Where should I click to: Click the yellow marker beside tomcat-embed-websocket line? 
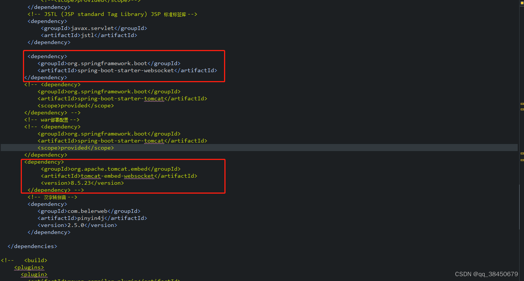pos(522,160)
